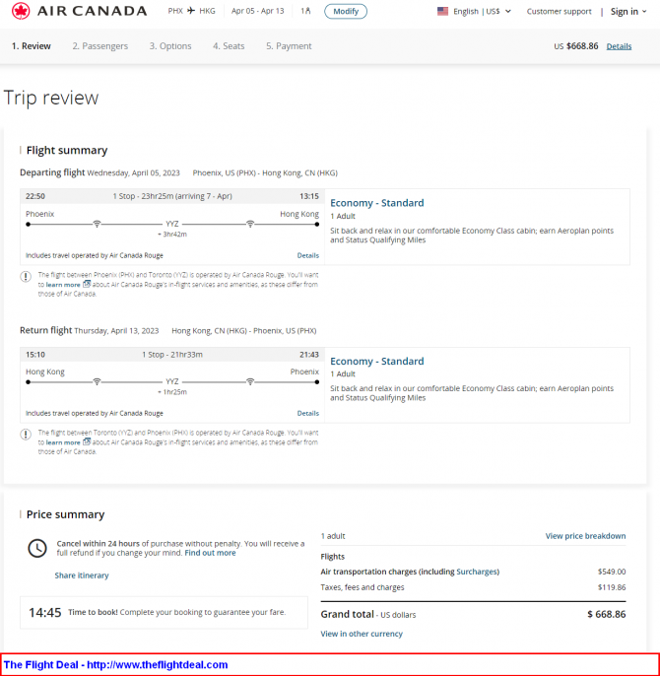
Task: Click first wifi icon on departing flight
Action: pos(97,224)
